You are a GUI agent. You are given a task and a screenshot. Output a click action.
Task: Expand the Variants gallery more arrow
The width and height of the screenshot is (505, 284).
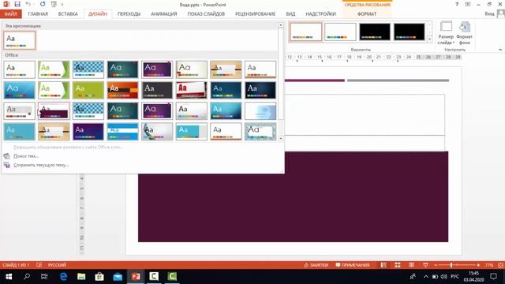(429, 39)
